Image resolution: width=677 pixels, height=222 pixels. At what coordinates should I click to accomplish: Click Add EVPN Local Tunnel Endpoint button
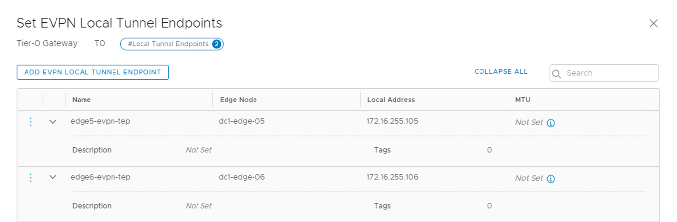click(92, 72)
